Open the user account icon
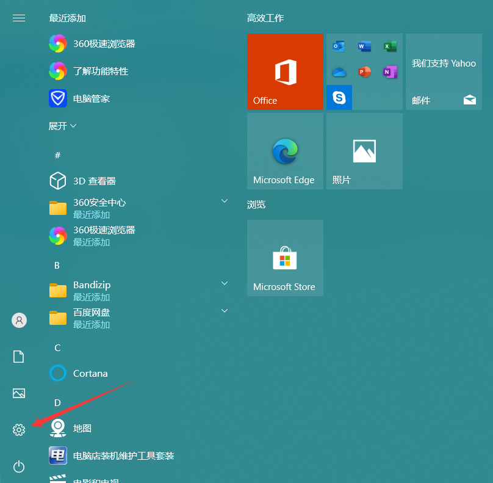Screen dimensions: 493x483 pos(19,321)
